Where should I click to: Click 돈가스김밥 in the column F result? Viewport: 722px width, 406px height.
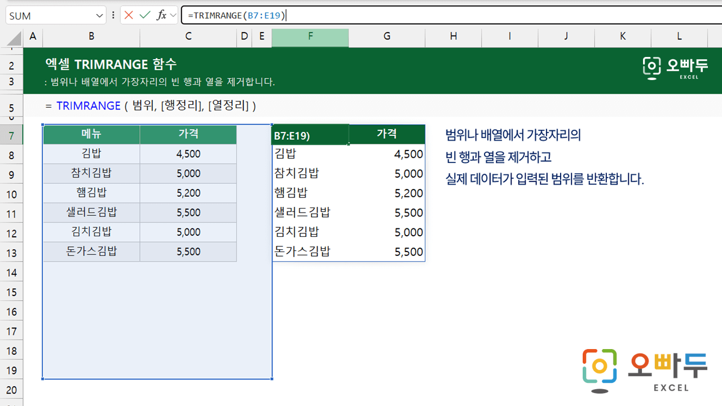pyautogui.click(x=310, y=251)
